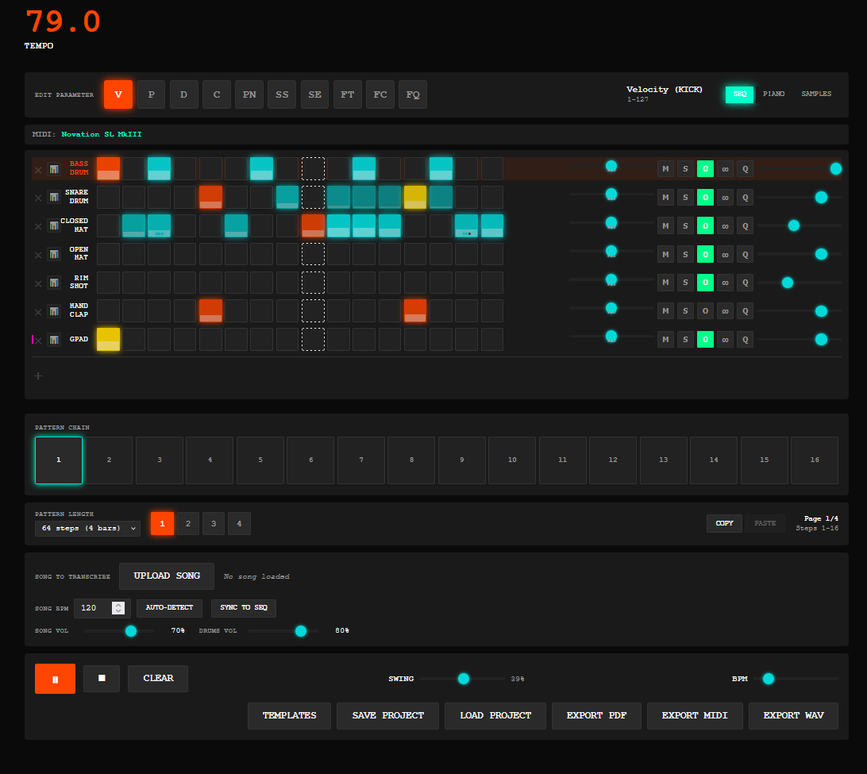
Task: Mute the Closed Hat track
Action: pyautogui.click(x=665, y=225)
